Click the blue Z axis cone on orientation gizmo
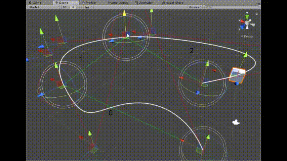The width and height of the screenshot is (287, 161). click(242, 27)
